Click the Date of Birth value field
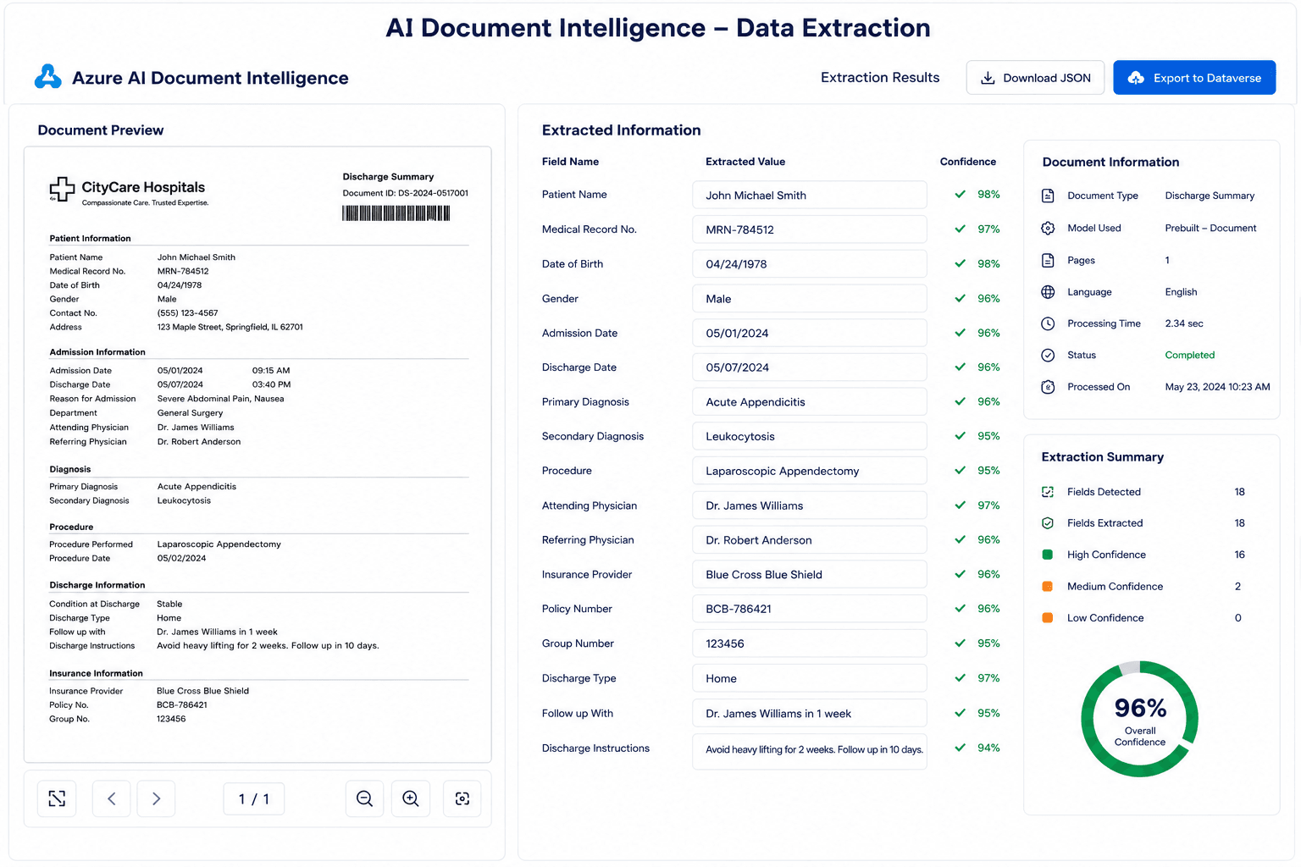Image resolution: width=1301 pixels, height=867 pixels. pyautogui.click(x=810, y=264)
